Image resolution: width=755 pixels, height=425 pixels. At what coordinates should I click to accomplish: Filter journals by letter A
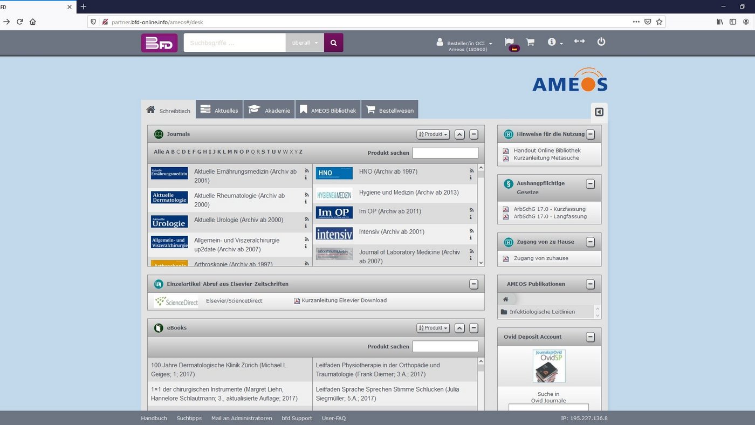point(168,152)
